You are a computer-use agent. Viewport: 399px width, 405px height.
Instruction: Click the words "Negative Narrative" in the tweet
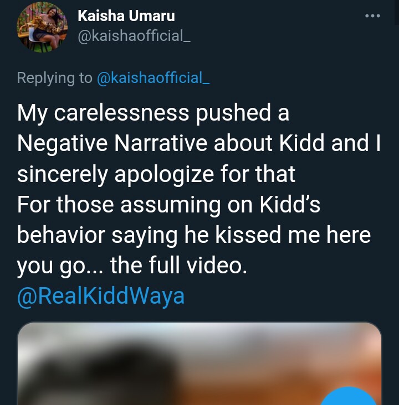112,144
